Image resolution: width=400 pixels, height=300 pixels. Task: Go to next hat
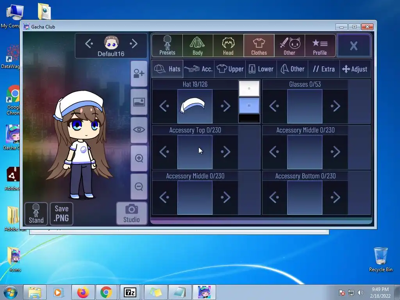coord(225,106)
